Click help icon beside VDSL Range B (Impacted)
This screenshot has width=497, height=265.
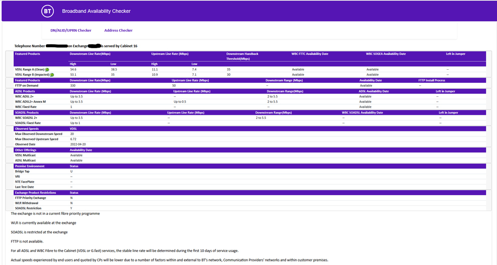51,75
